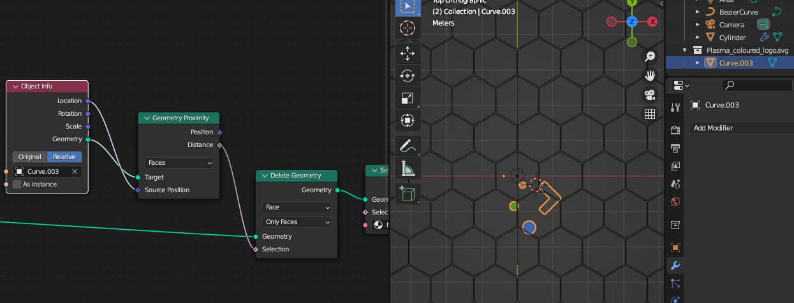Set Object Info transform to Original
Image resolution: width=794 pixels, height=303 pixels.
pos(29,157)
